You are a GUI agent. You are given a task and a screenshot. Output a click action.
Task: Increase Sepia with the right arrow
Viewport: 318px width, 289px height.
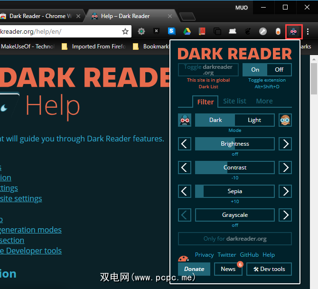point(285,191)
